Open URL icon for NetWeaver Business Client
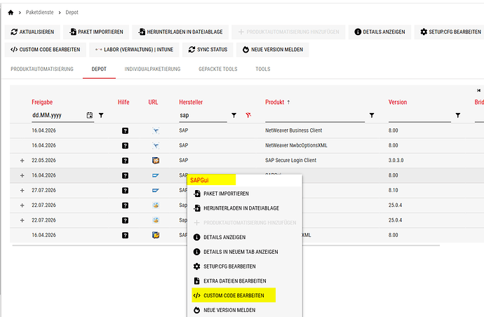 tap(156, 130)
